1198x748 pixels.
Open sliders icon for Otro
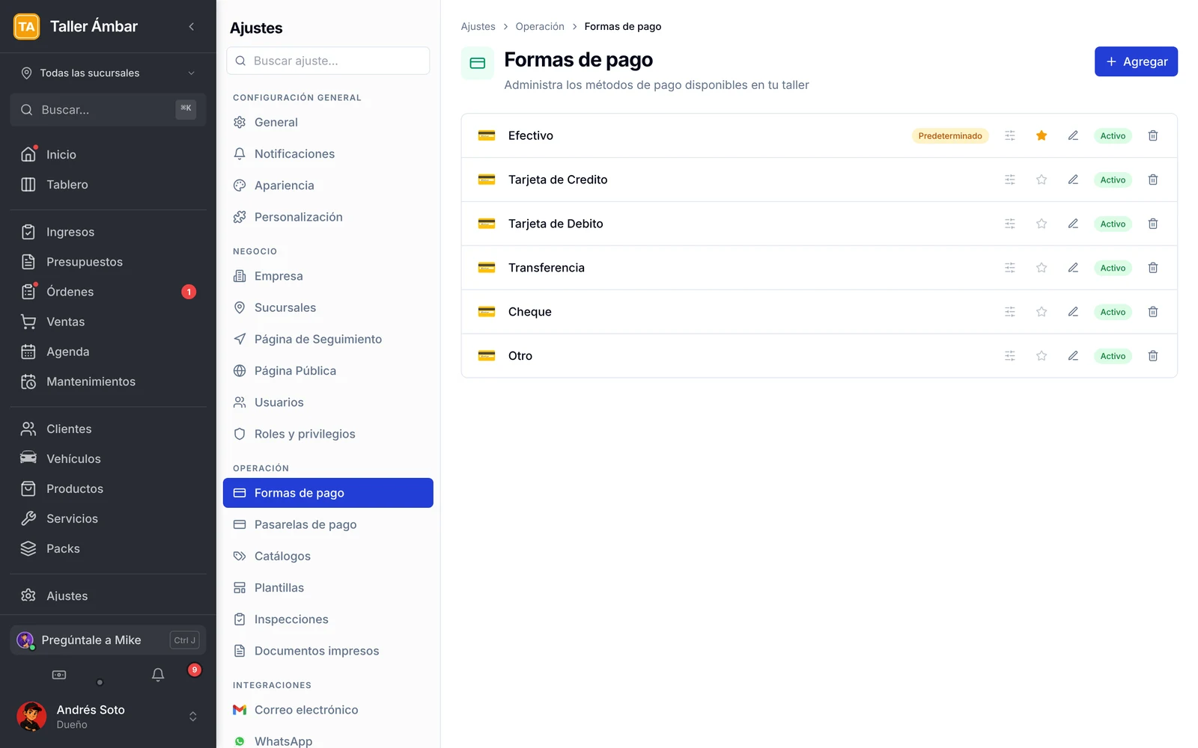click(x=1009, y=356)
